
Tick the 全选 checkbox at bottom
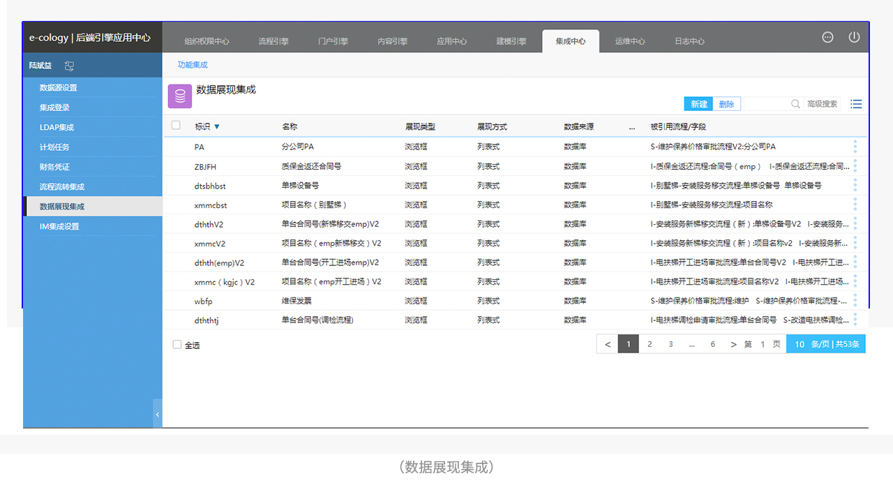[x=177, y=344]
